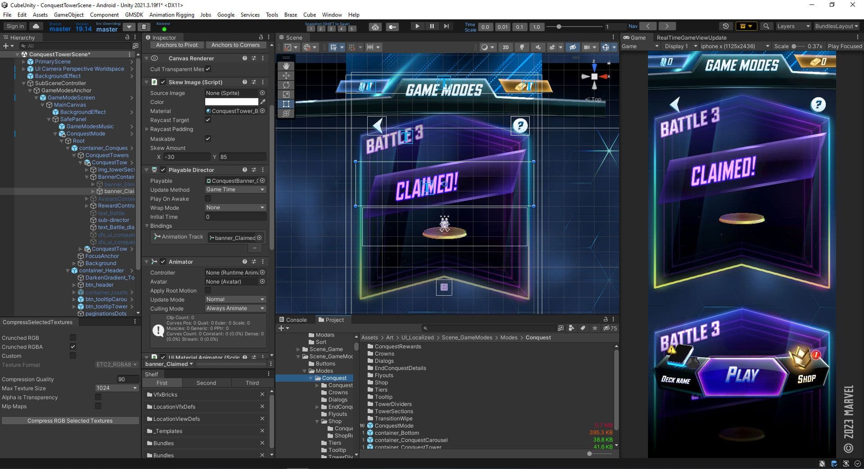
Task: Collapse the ConquestMode hierarchy item
Action: (x=56, y=134)
